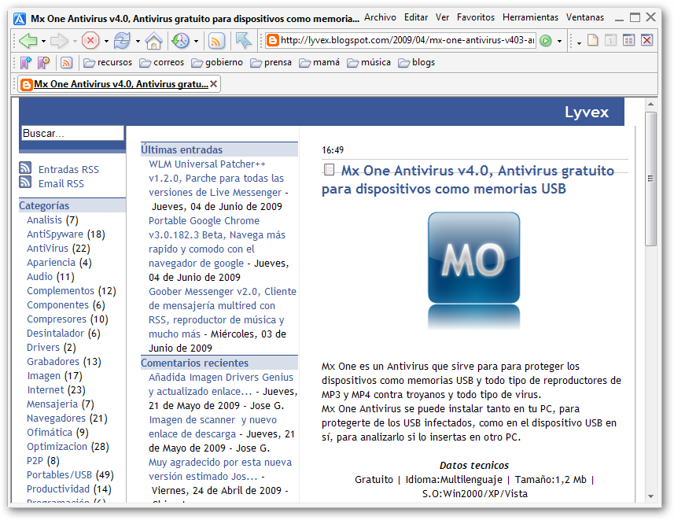Open the AntiSpyware category link
The image size is (674, 520).
[55, 234]
